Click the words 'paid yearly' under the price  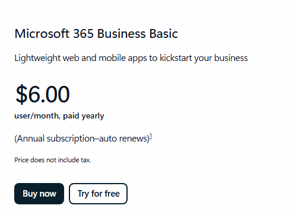pyautogui.click(x=84, y=116)
